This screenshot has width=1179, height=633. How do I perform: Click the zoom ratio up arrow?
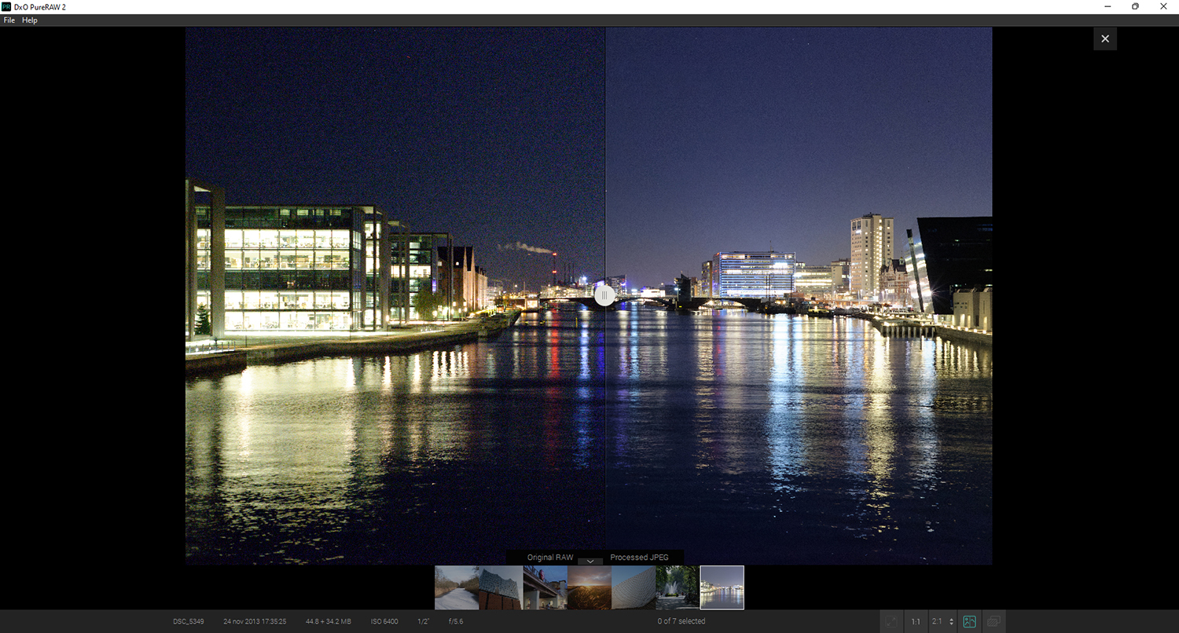(951, 617)
